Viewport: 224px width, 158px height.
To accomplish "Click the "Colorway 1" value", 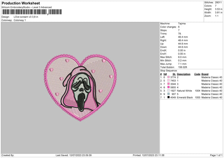I will coord(20,20).
